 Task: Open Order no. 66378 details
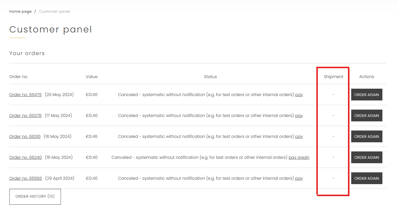coord(25,115)
